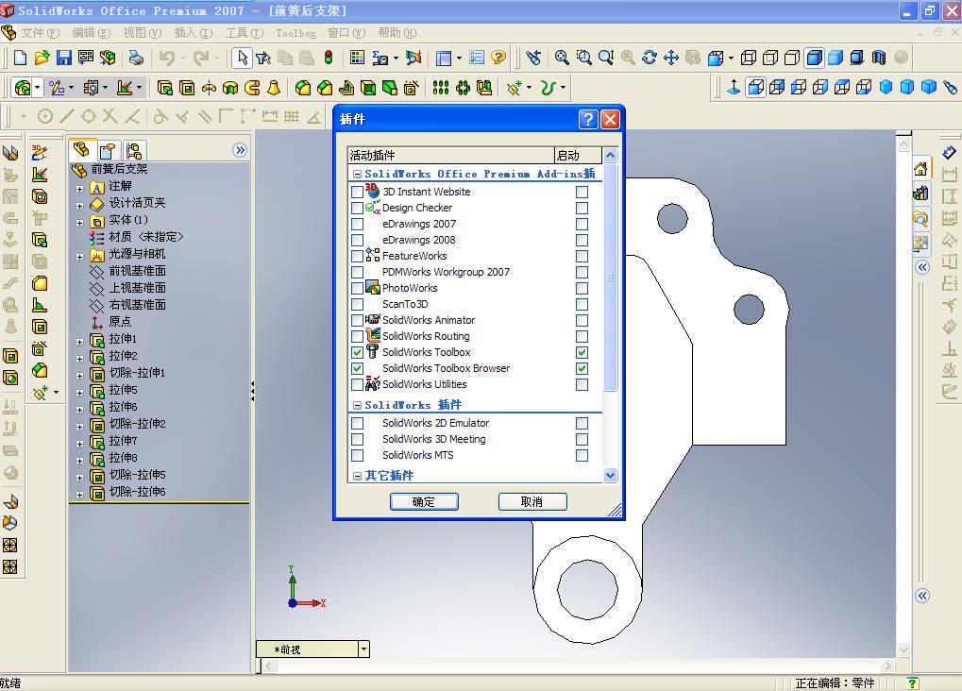962x691 pixels.
Task: Open the *前视 view orientation dropdown
Action: coord(363,649)
